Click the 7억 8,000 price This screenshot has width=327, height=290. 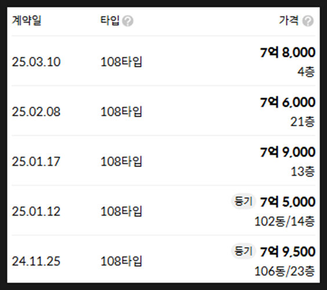point(288,52)
